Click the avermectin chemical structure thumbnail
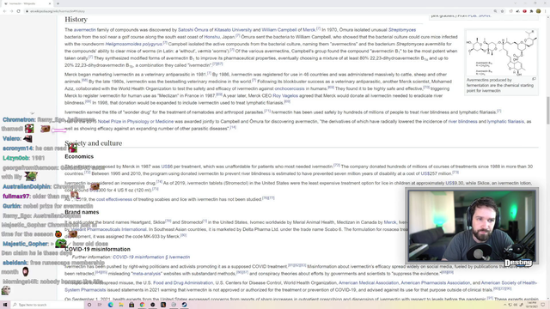 click(501, 53)
